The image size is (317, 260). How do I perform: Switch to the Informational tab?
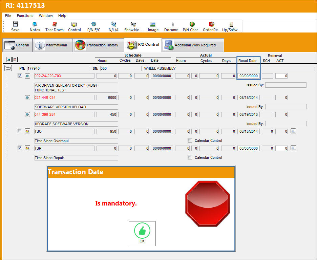click(53, 45)
